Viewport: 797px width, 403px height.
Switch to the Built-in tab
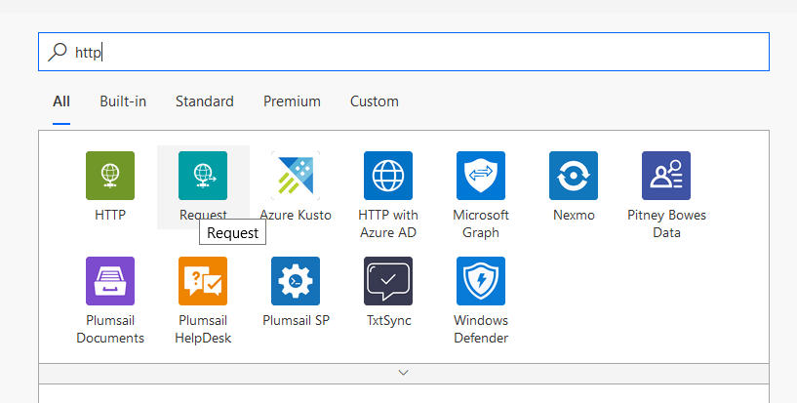pyautogui.click(x=123, y=101)
